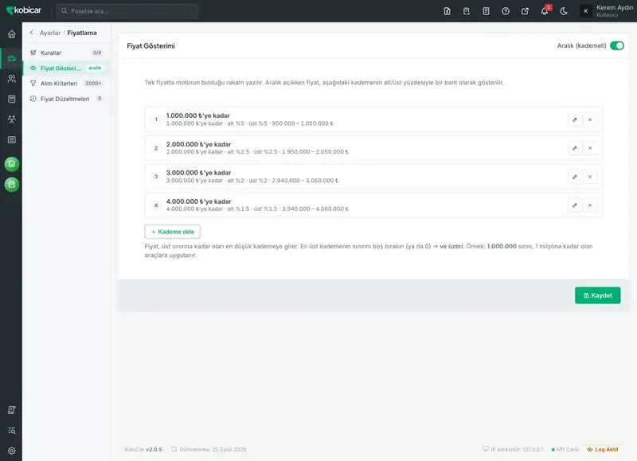Edit the 2.000.000 ₺'ye kadar tier
The height and width of the screenshot is (461, 637).
tap(574, 148)
